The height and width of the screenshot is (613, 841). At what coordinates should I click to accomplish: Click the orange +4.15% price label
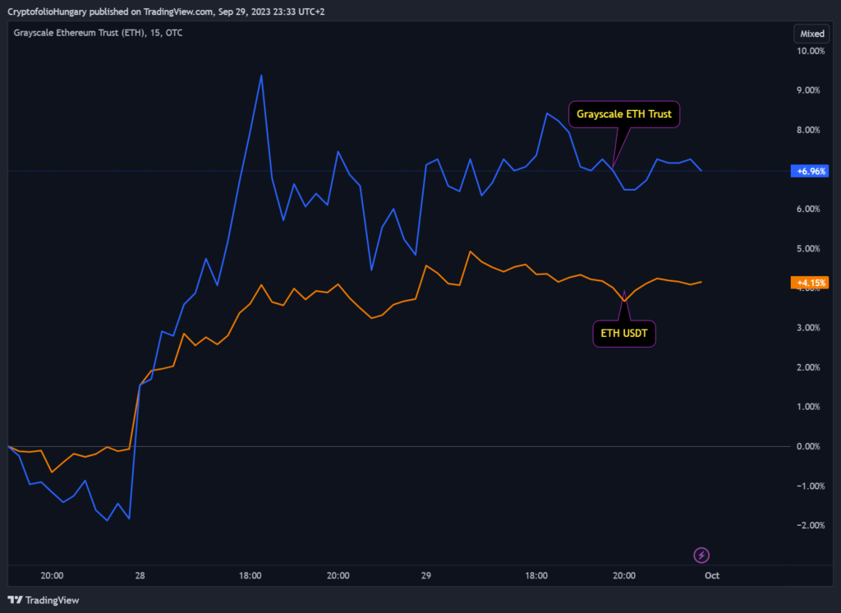(x=810, y=283)
